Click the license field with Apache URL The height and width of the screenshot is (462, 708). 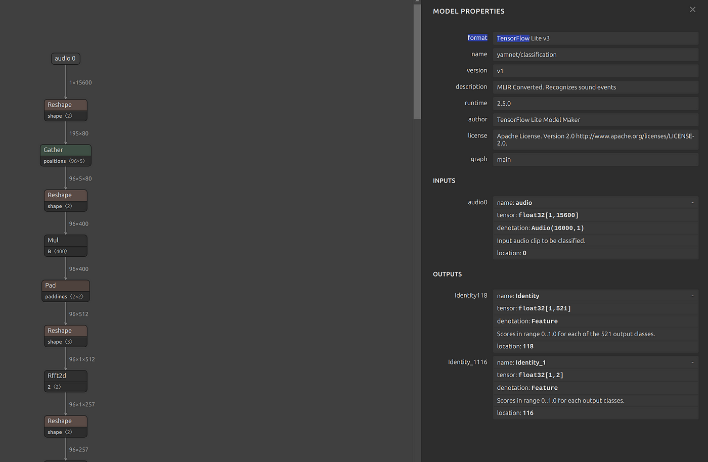pyautogui.click(x=596, y=140)
